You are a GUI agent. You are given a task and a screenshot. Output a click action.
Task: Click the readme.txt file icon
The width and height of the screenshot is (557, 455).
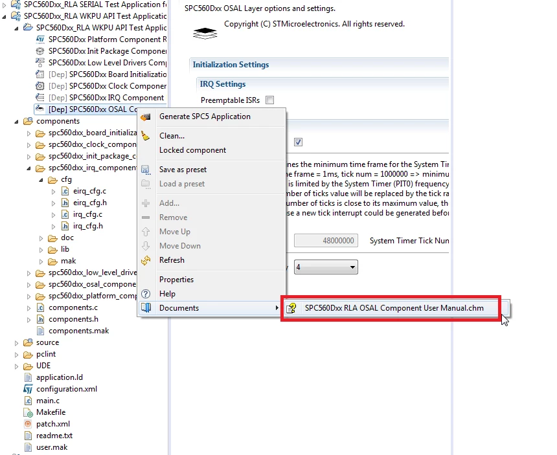(x=28, y=436)
